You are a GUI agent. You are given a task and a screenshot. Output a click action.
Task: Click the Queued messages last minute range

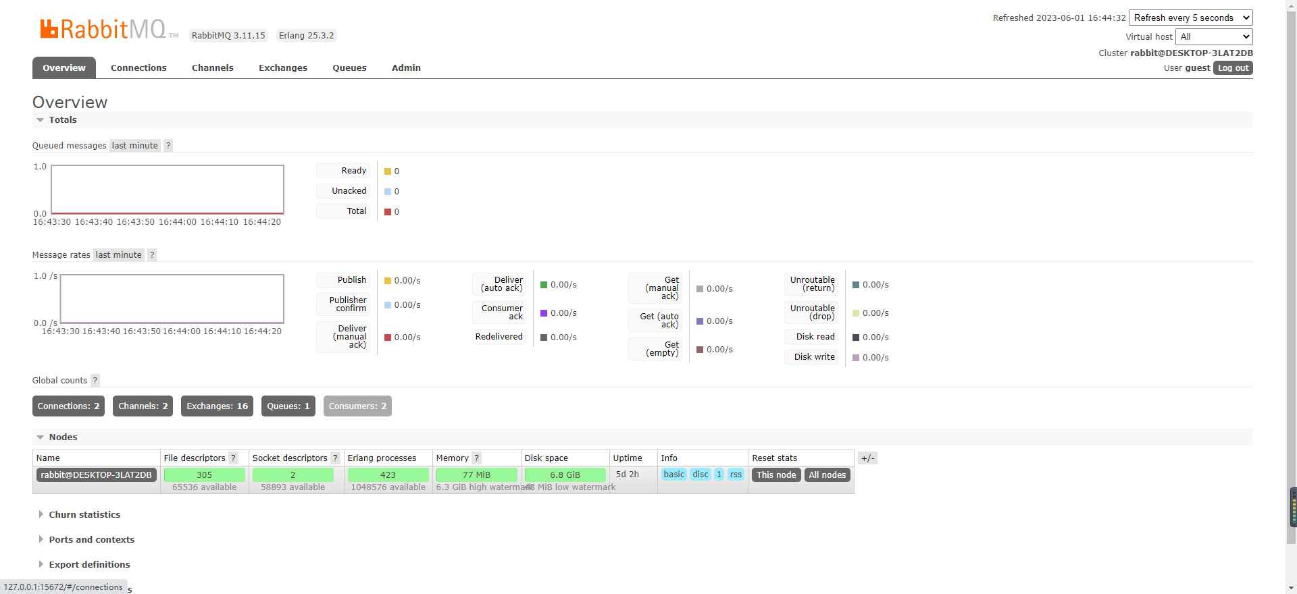(x=134, y=146)
